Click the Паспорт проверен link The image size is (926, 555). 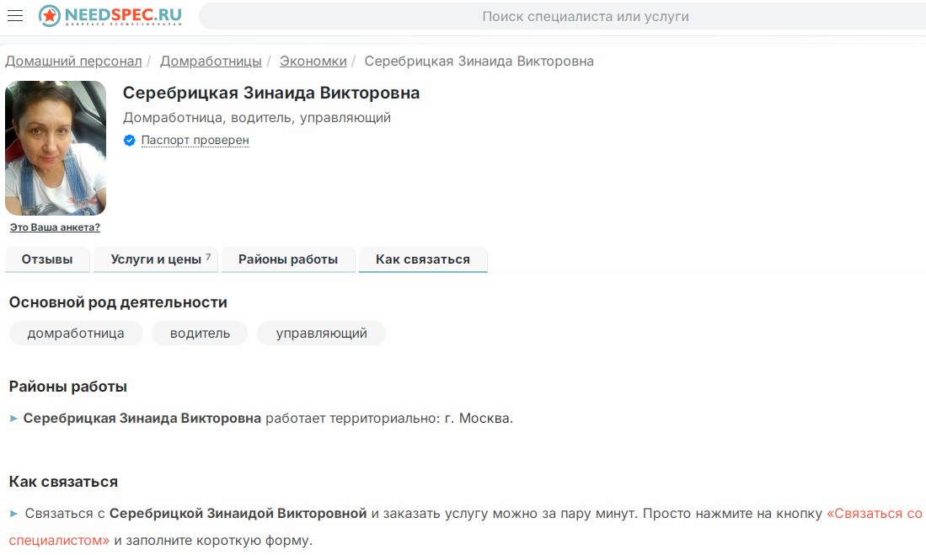click(x=195, y=141)
